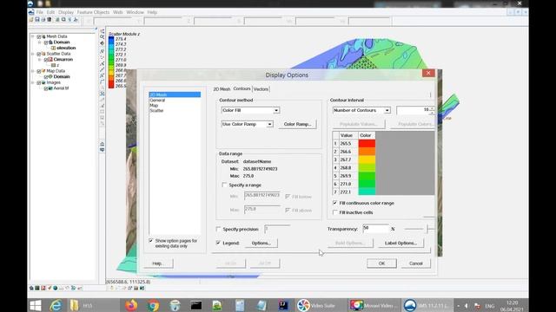Image resolution: width=556 pixels, height=312 pixels.
Task: Click the yellow color swatch for 267.7
Action: [367, 159]
